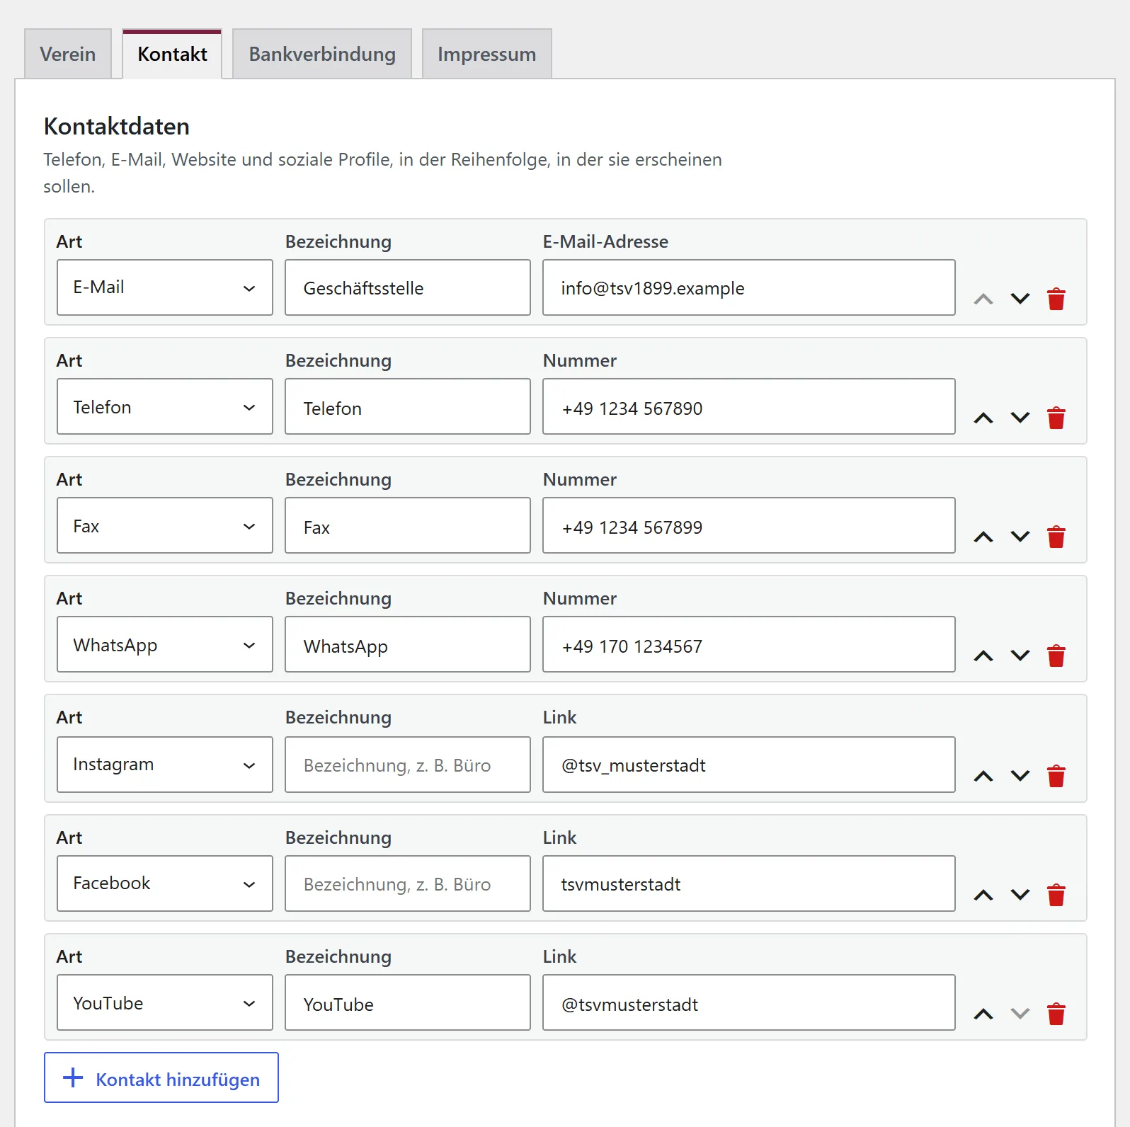Screen dimensions: 1130x1127
Task: Edit the Geschäftsstelle Bezeichnung field
Action: point(408,287)
